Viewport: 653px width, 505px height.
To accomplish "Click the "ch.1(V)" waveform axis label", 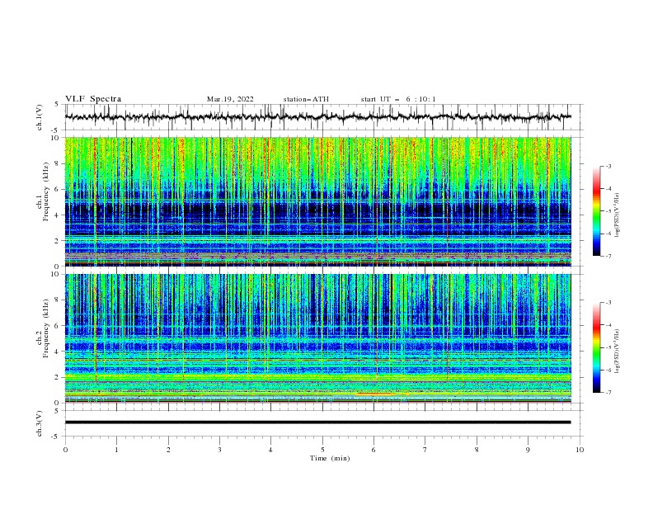I will click(40, 117).
